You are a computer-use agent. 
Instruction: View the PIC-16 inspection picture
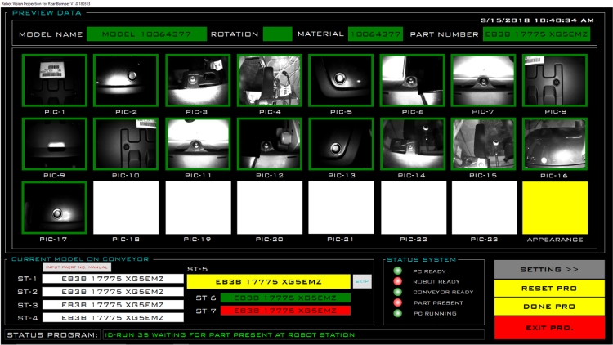555,144
